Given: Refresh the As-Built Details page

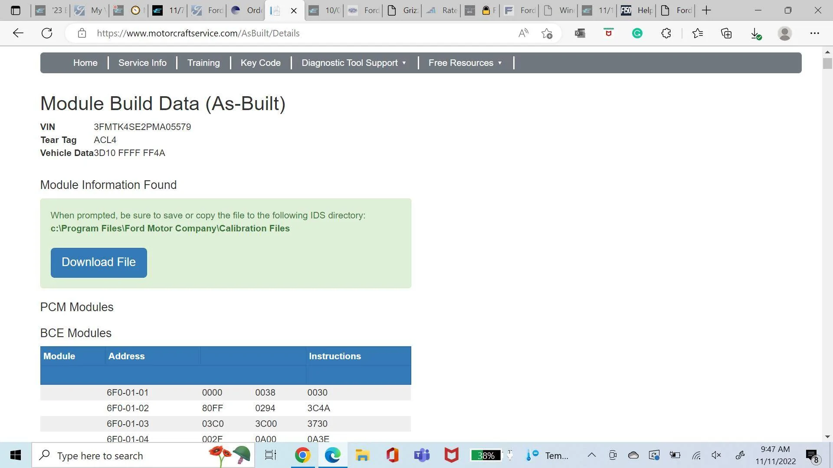Looking at the screenshot, I should point(47,33).
